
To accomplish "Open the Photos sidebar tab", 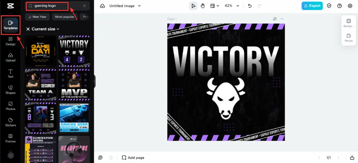I will (x=10, y=106).
